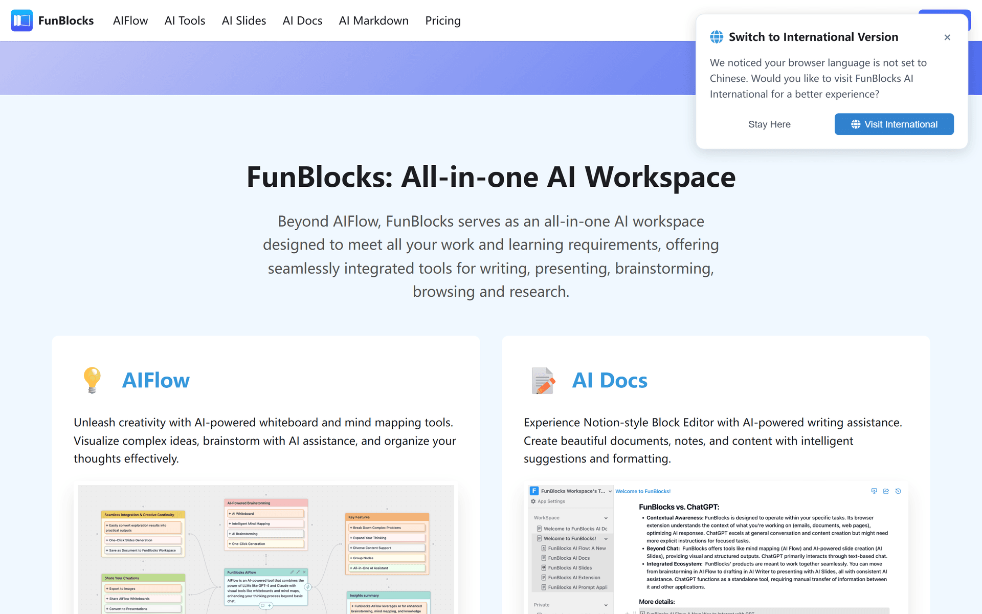Open the AIFlow card heading link
The width and height of the screenshot is (982, 614).
point(156,380)
